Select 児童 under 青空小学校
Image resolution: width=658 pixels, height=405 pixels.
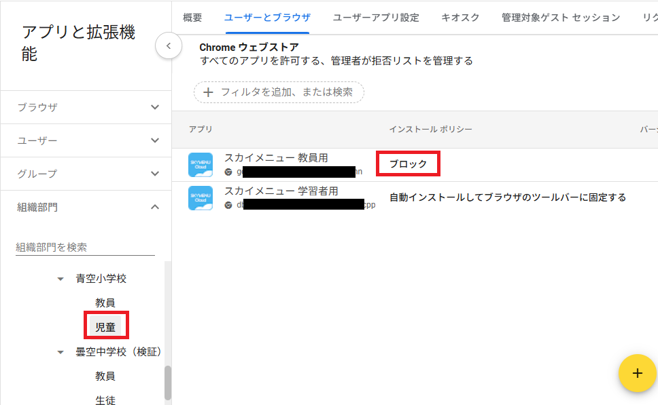pyautogui.click(x=105, y=326)
